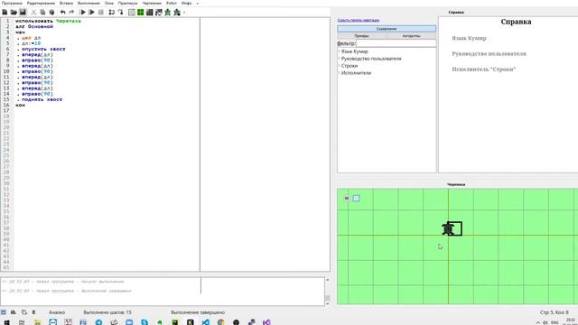
Task: Open the Практикум menu
Action: (x=127, y=3)
